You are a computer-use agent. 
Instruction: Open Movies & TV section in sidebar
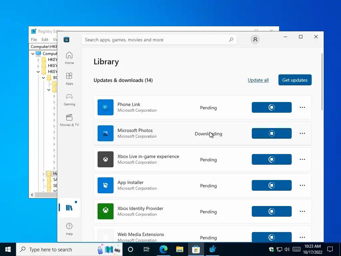(69, 120)
